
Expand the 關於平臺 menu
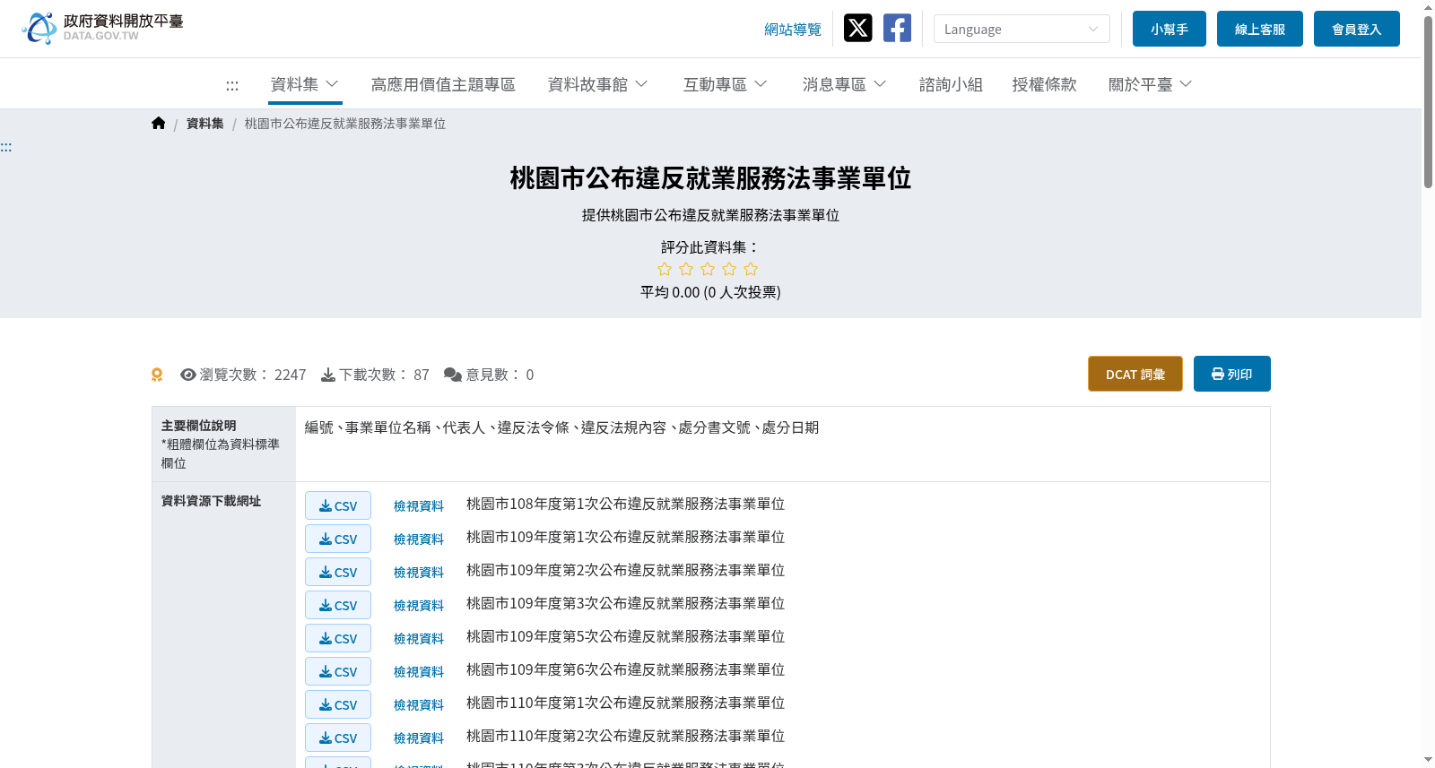coord(1151,84)
